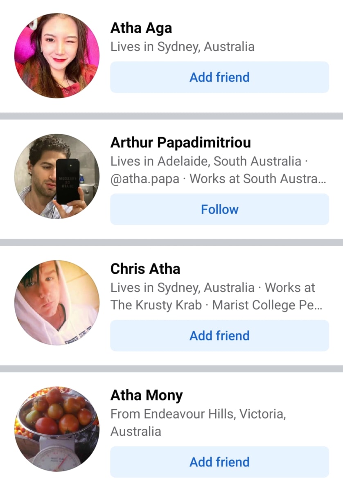Click 'Lives in Sydney, Australia' under Chris Atha
Viewport: 343px width, 491px height.
pos(183,288)
